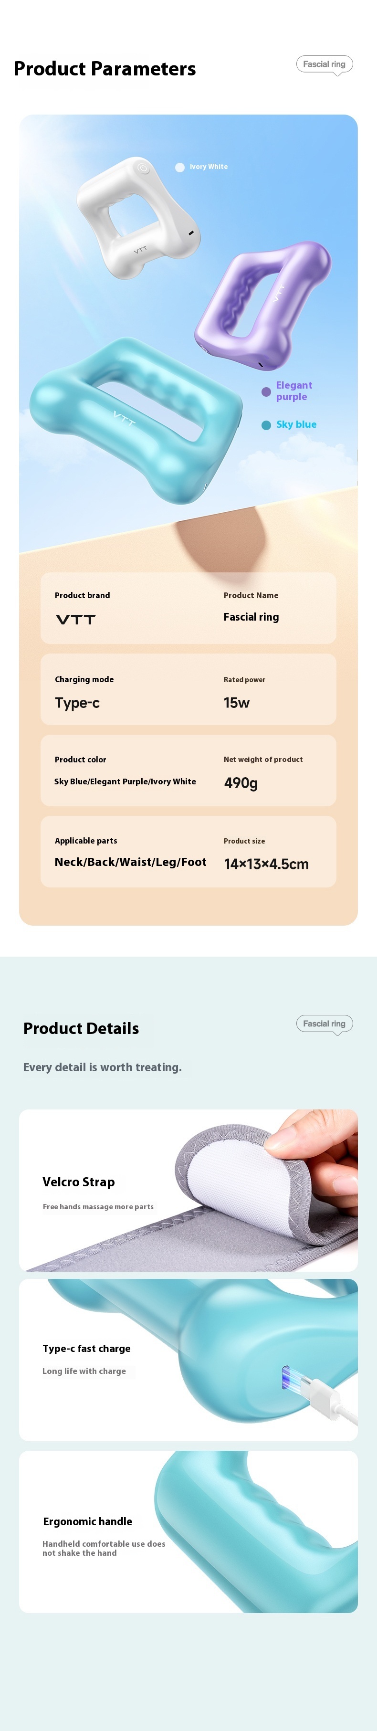Click the Neck/Back/Waist/Leg/Foot applicable parts text
Viewport: 377px width, 1731px height.
coord(130,862)
